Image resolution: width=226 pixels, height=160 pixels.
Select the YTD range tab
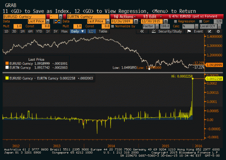pyautogui.click(x=39, y=31)
